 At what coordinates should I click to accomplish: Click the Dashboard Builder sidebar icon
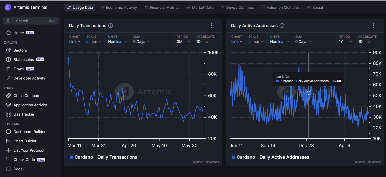pyautogui.click(x=8, y=132)
